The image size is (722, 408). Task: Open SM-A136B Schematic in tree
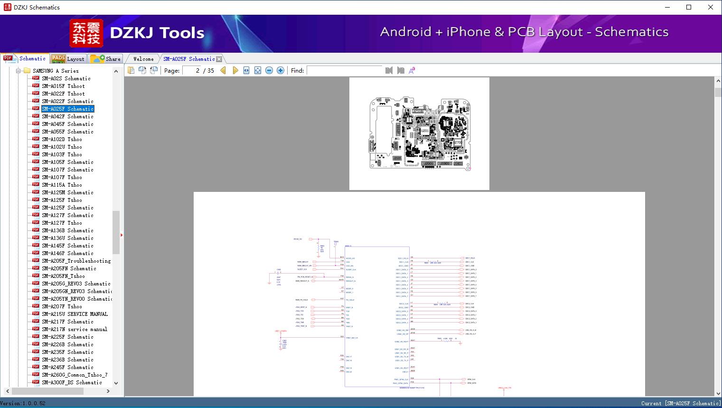[67, 230]
